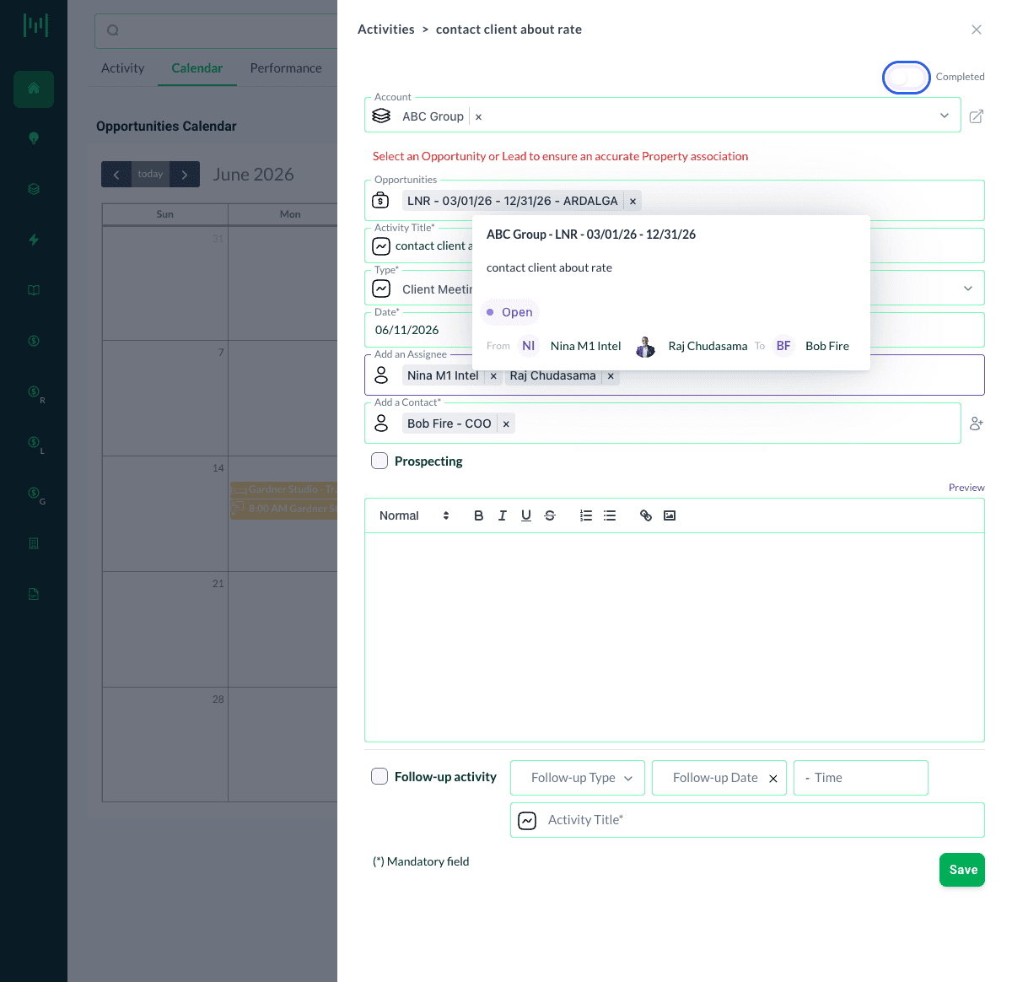
Task: Expand the Account dropdown arrow
Action: coord(945,116)
